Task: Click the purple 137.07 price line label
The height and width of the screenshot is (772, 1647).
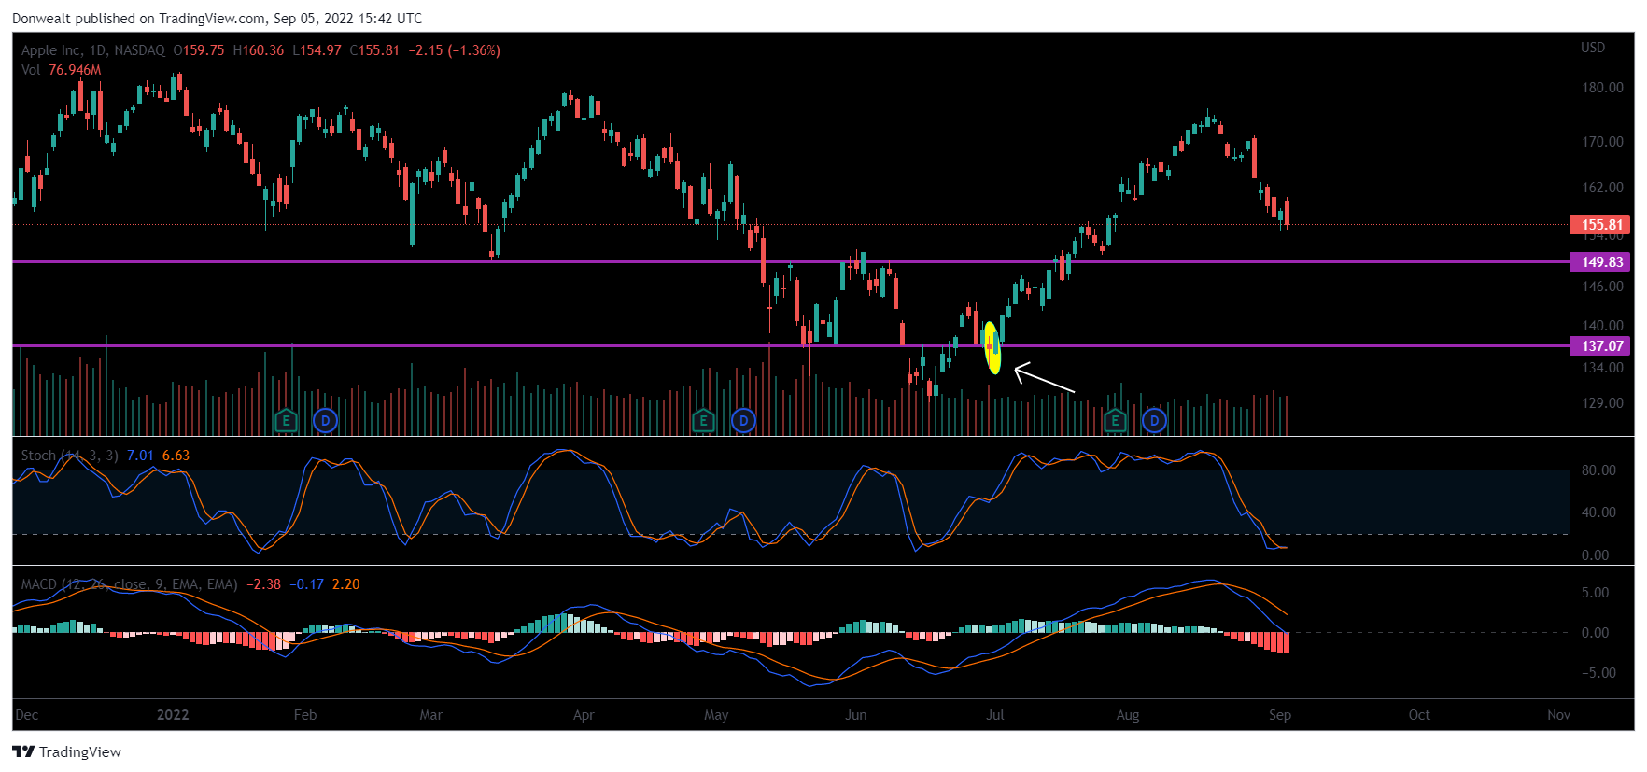Action: pos(1602,346)
